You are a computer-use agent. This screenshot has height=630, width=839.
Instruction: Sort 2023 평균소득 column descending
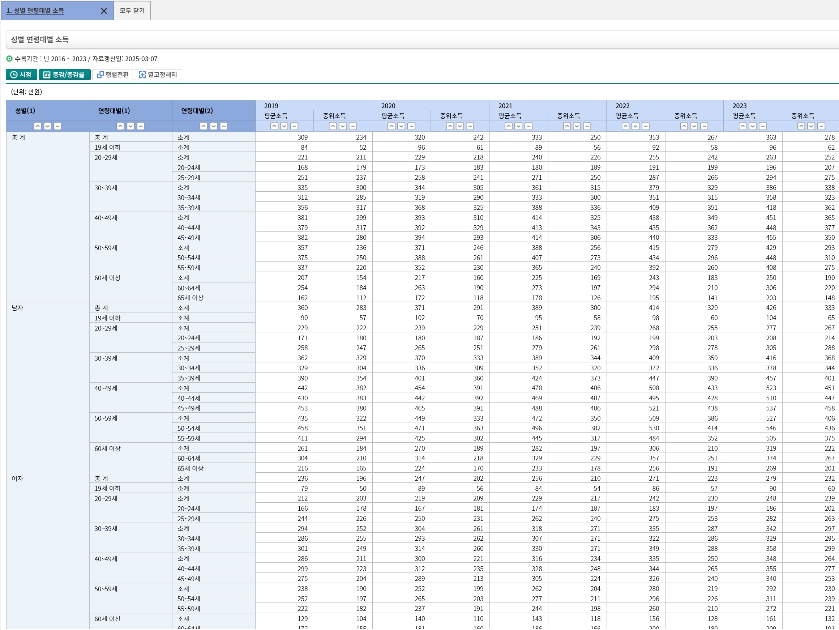click(753, 126)
